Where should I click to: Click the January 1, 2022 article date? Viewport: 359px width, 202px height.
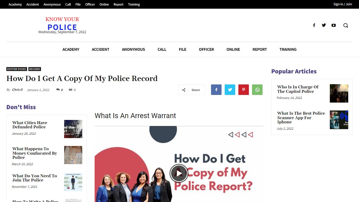click(x=38, y=90)
